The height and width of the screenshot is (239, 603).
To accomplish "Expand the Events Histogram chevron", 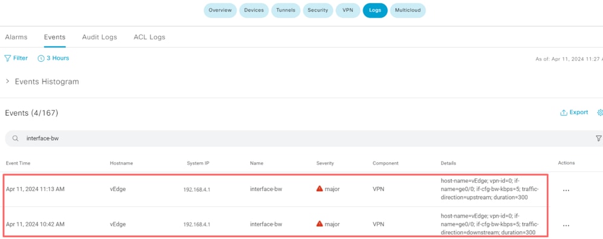I will click(8, 82).
